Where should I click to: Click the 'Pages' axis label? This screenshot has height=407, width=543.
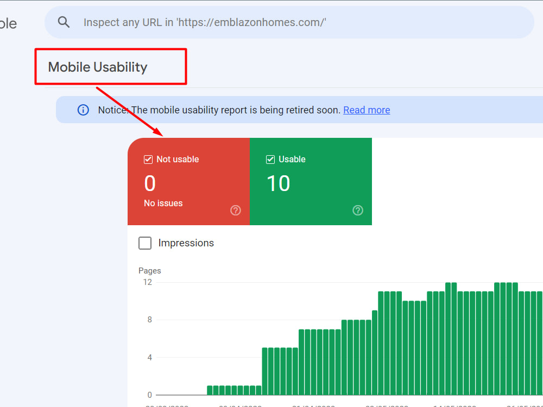pos(150,271)
